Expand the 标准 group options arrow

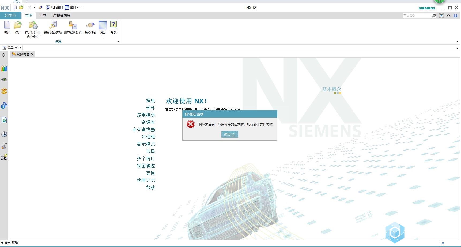pyautogui.click(x=118, y=42)
